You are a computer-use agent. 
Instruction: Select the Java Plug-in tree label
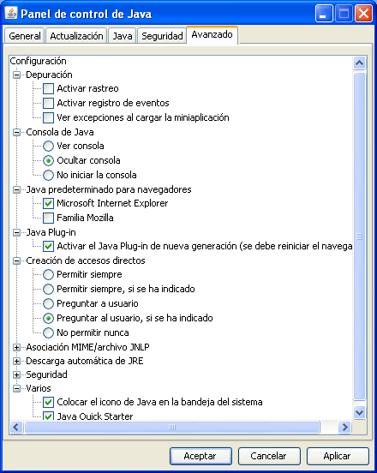(x=51, y=232)
